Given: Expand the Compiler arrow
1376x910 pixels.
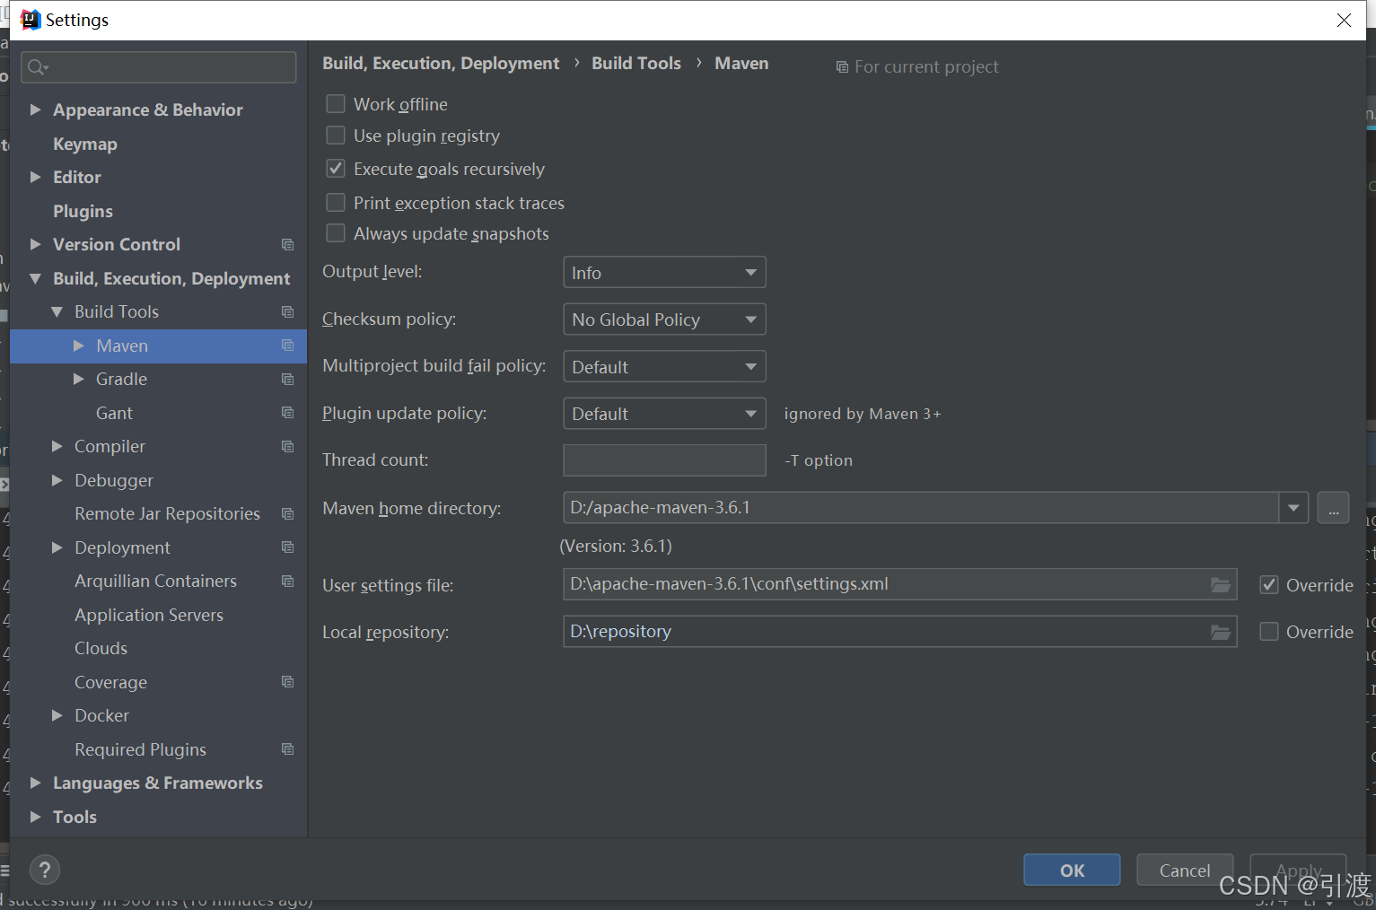Looking at the screenshot, I should tap(57, 446).
